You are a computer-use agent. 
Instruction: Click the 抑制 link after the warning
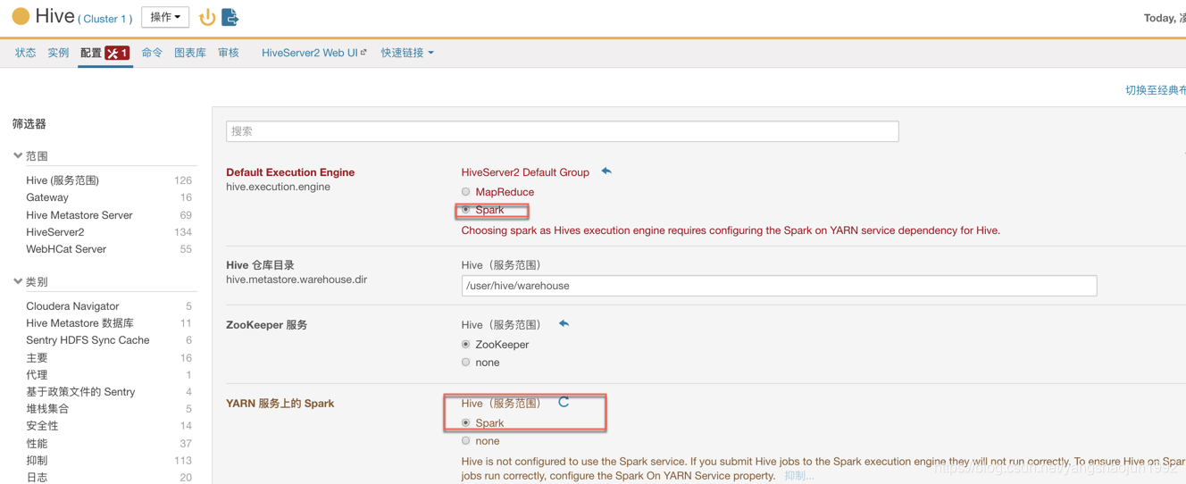pyautogui.click(x=798, y=476)
